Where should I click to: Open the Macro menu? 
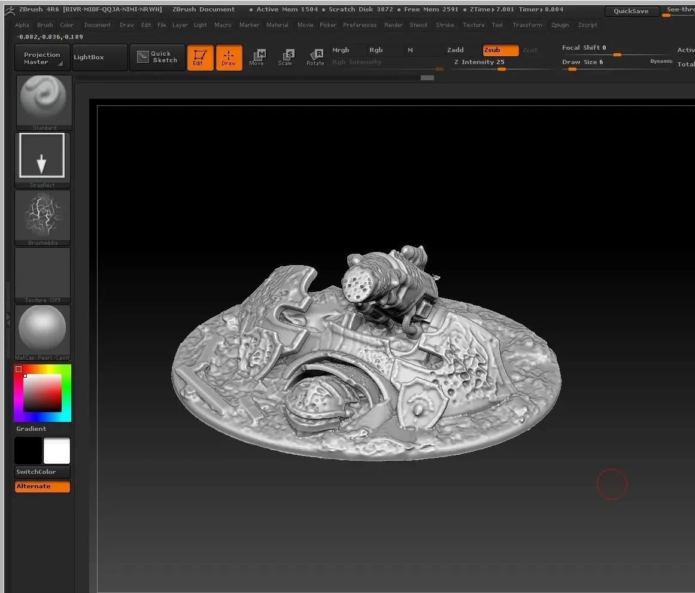tap(223, 25)
